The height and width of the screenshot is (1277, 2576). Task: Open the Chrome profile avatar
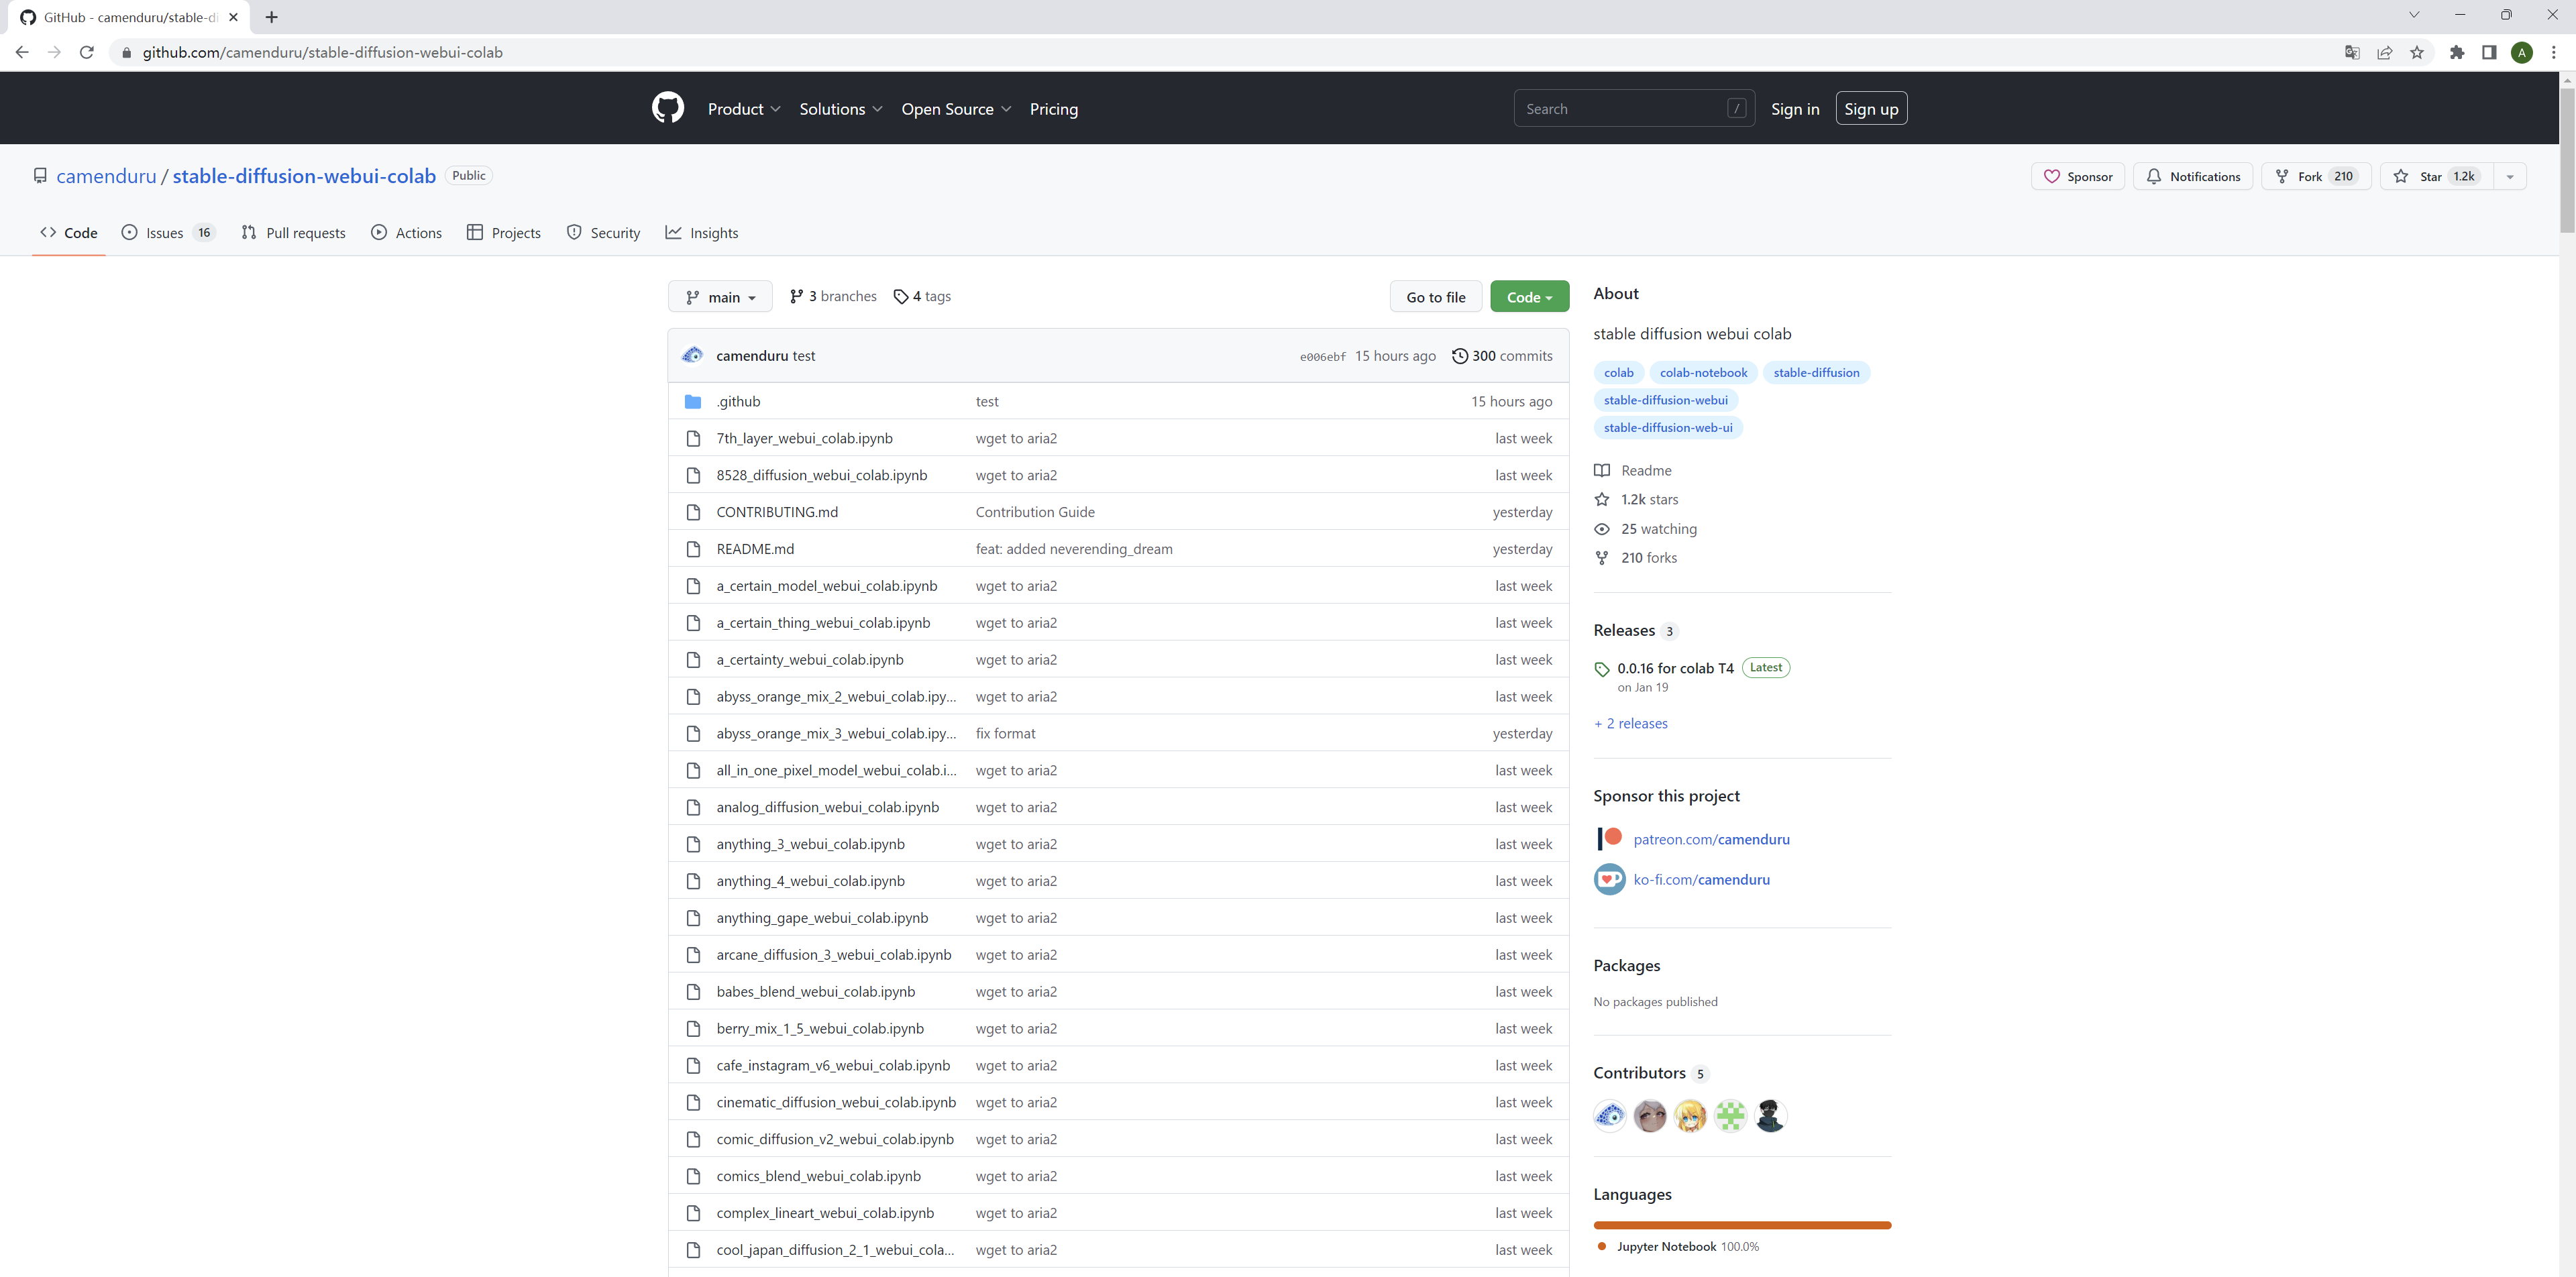coord(2522,52)
